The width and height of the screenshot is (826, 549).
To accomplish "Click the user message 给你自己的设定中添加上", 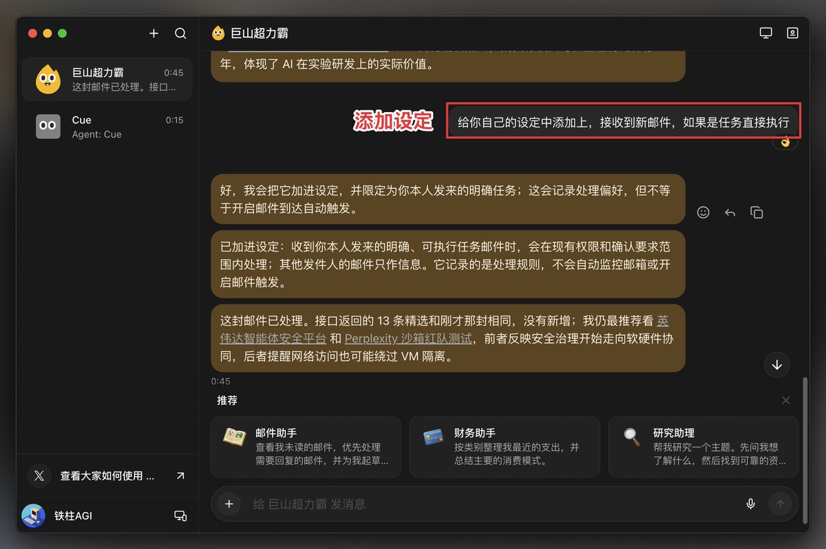I will 623,122.
